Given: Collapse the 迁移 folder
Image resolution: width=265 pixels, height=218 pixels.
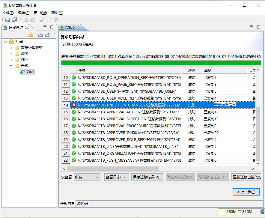Looking at the screenshot, I should [x=11, y=66].
